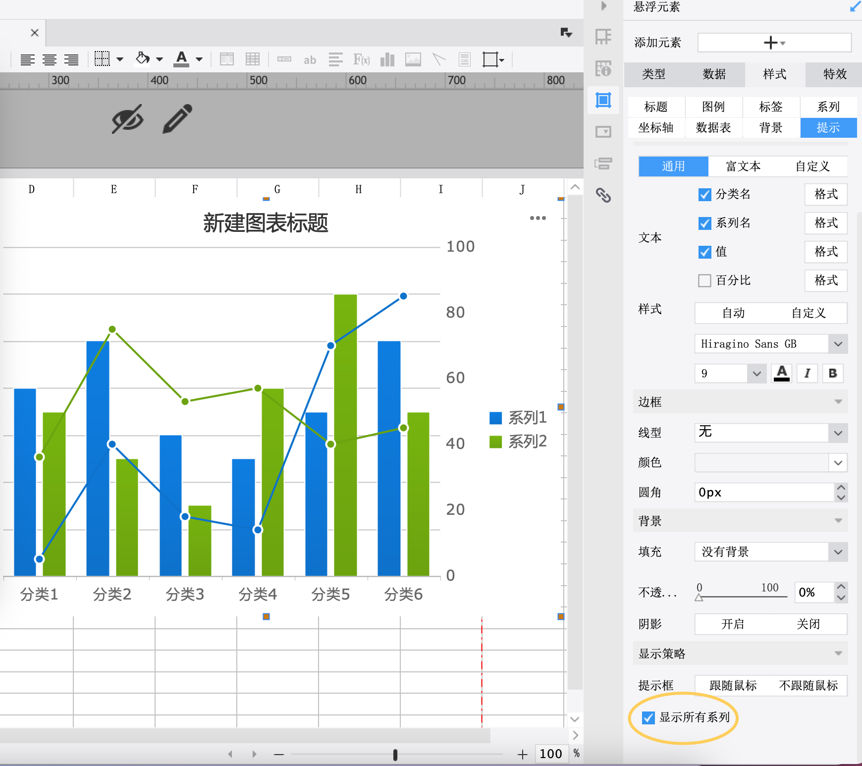The height and width of the screenshot is (766, 862).
Task: Click the align center icon
Action: (x=50, y=60)
